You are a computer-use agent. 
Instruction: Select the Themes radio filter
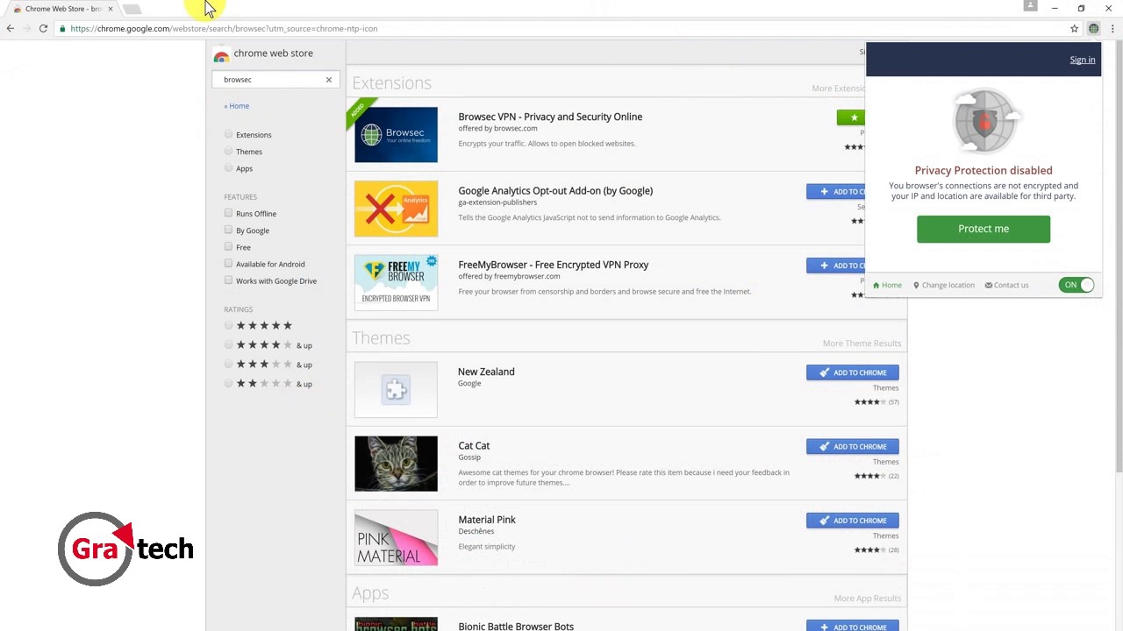[228, 151]
